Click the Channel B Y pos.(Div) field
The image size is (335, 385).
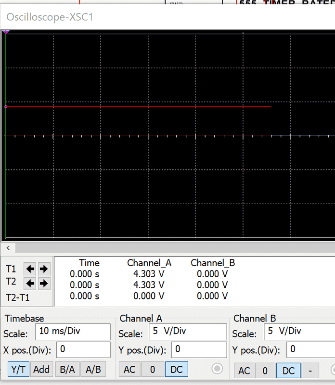[x=310, y=350]
